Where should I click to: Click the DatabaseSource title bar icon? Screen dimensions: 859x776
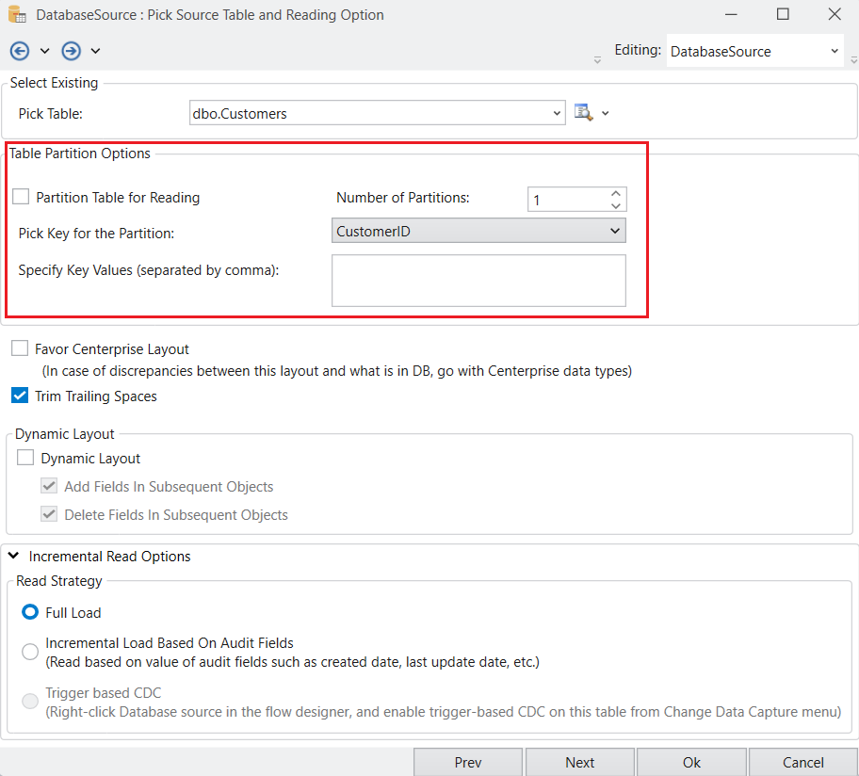tap(17, 15)
